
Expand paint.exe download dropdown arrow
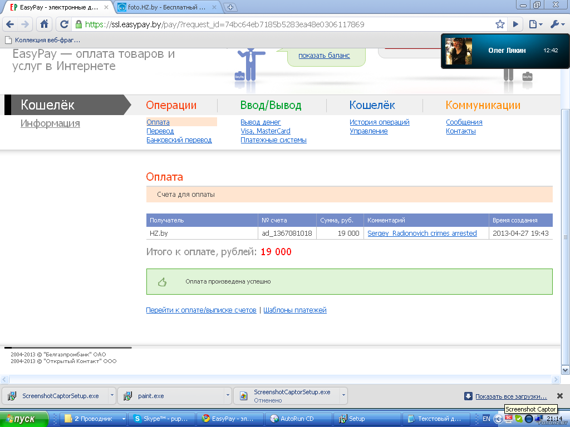pyautogui.click(x=228, y=395)
